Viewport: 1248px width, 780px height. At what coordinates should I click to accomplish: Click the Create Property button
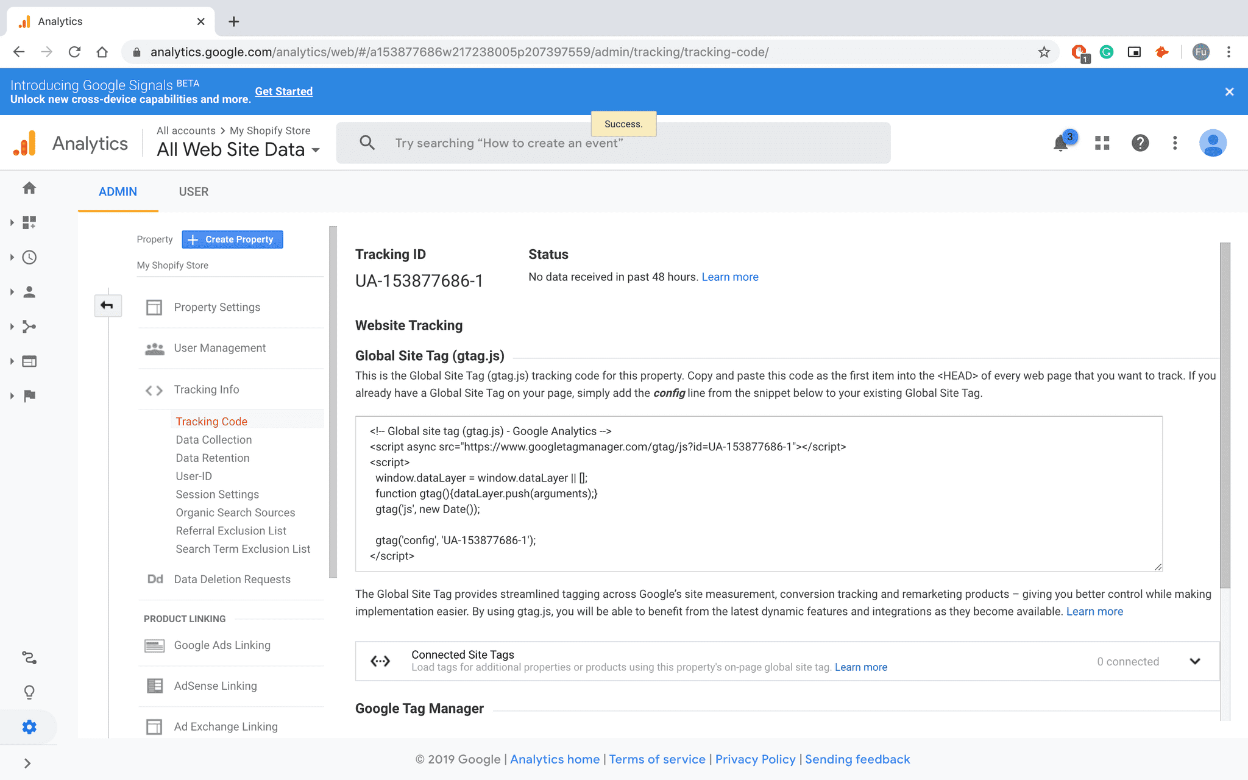point(232,239)
